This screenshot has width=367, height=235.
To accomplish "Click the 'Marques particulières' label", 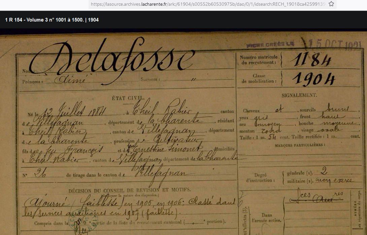I will click(300, 145).
